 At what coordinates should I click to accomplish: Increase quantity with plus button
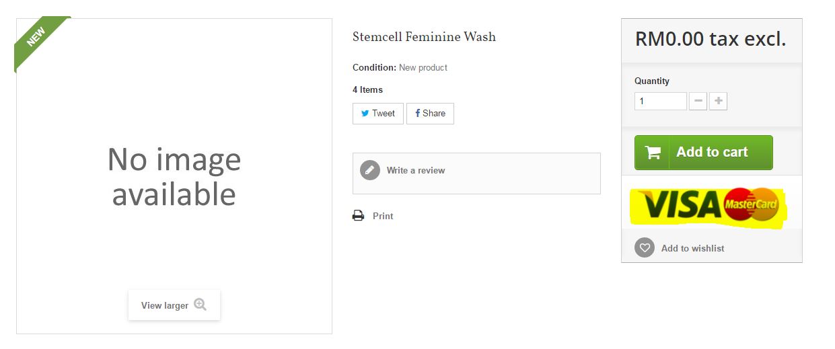(718, 102)
